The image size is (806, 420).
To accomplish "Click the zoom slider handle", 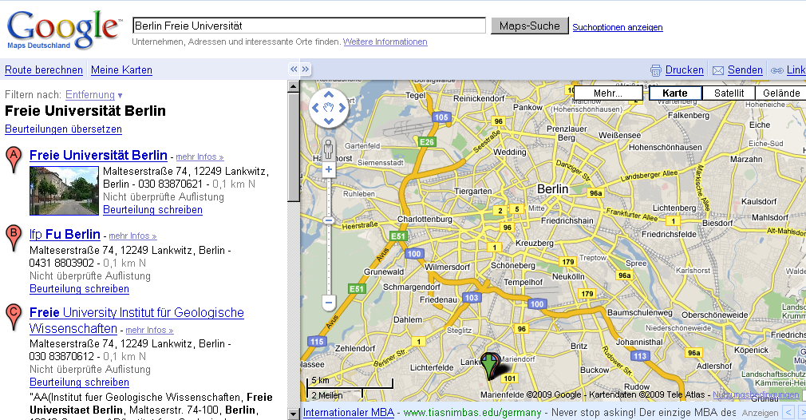I will [329, 220].
